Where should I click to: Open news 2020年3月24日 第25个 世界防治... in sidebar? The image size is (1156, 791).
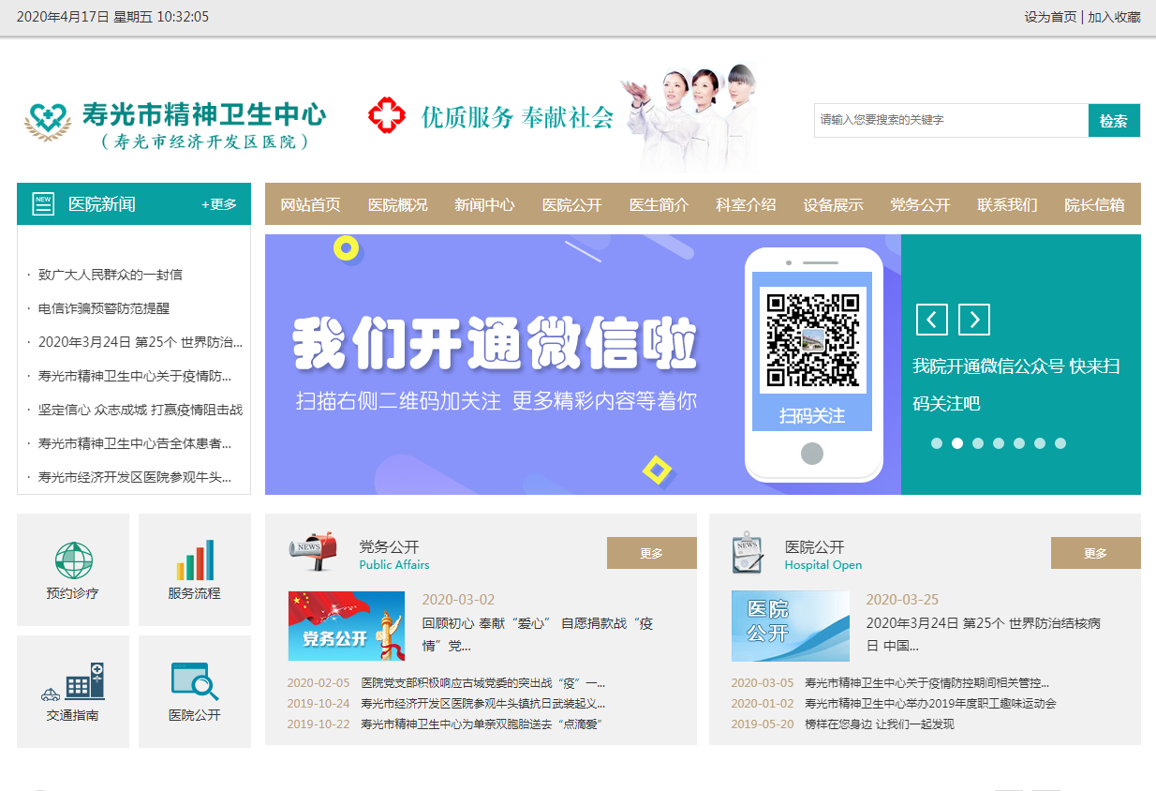[x=141, y=342]
